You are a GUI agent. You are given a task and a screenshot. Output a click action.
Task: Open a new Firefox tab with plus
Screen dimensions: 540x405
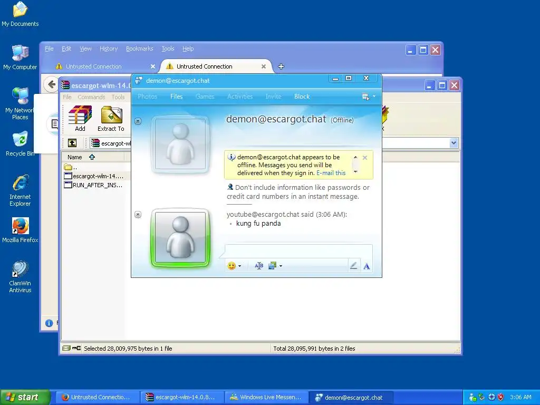[x=281, y=66]
